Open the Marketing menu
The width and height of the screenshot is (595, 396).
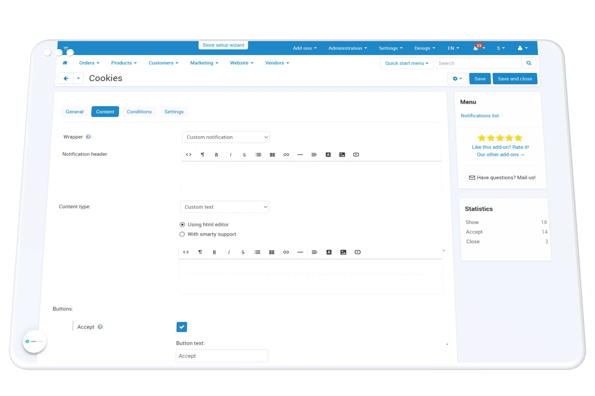coord(204,63)
